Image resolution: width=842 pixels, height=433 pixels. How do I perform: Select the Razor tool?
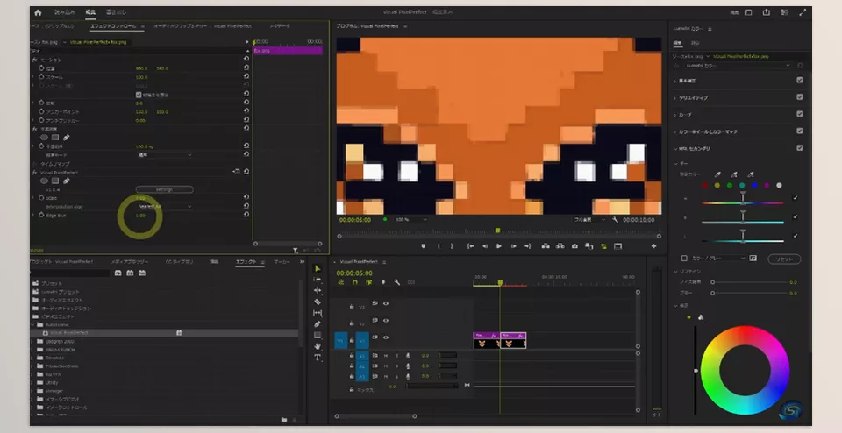pyautogui.click(x=318, y=302)
